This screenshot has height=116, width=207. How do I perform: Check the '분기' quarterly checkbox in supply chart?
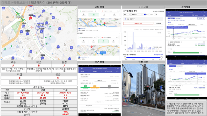(x=149, y=15)
